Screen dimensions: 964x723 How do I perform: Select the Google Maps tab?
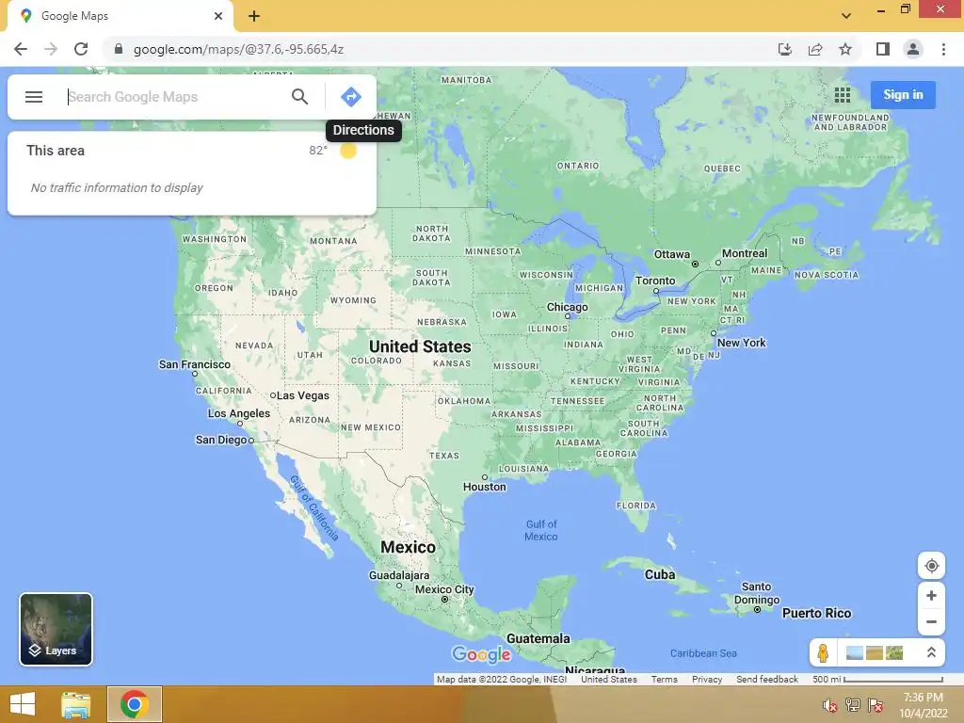[120, 16]
